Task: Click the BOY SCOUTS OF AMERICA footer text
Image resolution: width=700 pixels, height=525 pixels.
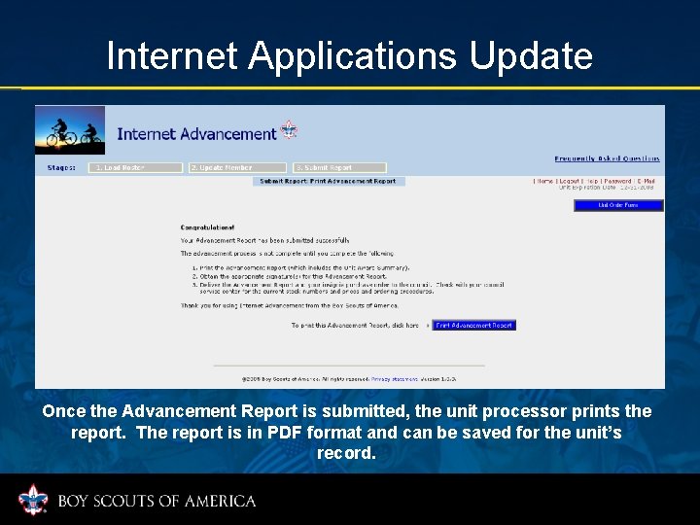Action: pos(157,501)
